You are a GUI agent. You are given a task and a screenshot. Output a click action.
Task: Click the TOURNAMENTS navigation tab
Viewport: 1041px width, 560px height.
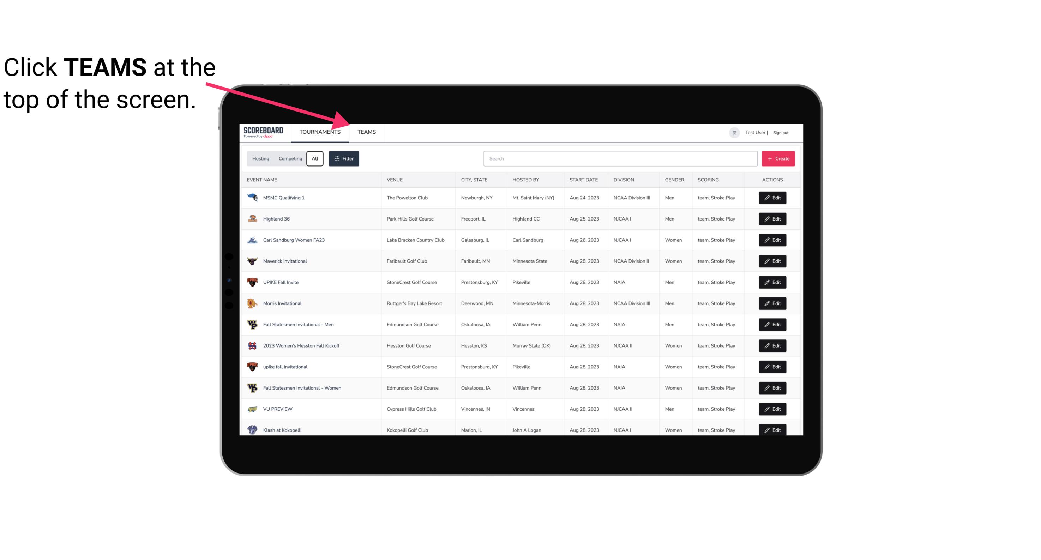click(x=319, y=132)
